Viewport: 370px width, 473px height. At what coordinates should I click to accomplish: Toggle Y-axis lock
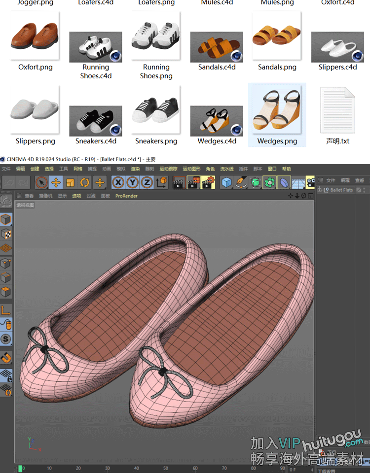pos(132,183)
